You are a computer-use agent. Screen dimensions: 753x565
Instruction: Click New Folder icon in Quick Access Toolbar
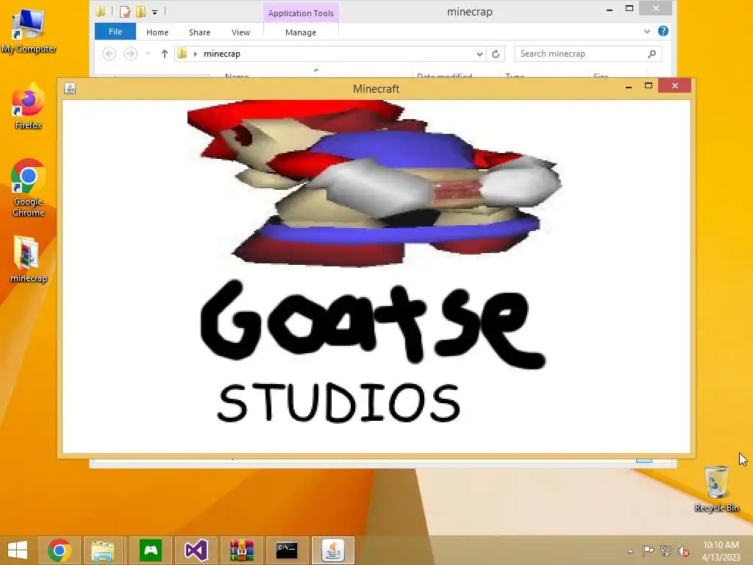tap(140, 12)
